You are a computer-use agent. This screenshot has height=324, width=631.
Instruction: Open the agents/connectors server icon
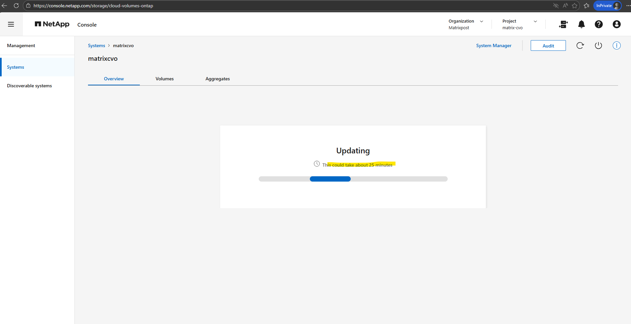click(x=564, y=24)
